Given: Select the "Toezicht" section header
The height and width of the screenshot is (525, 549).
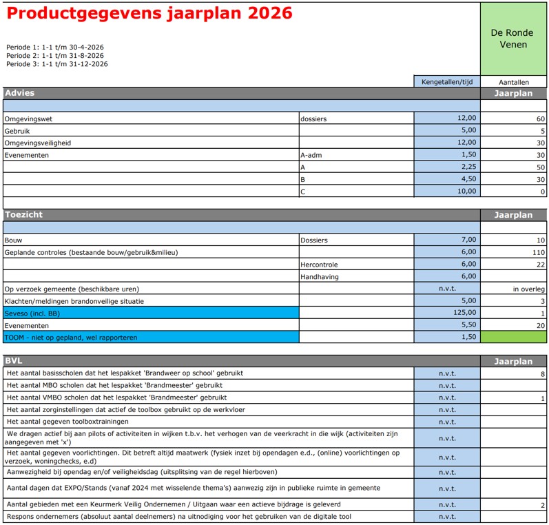Looking at the screenshot, I should [23, 215].
